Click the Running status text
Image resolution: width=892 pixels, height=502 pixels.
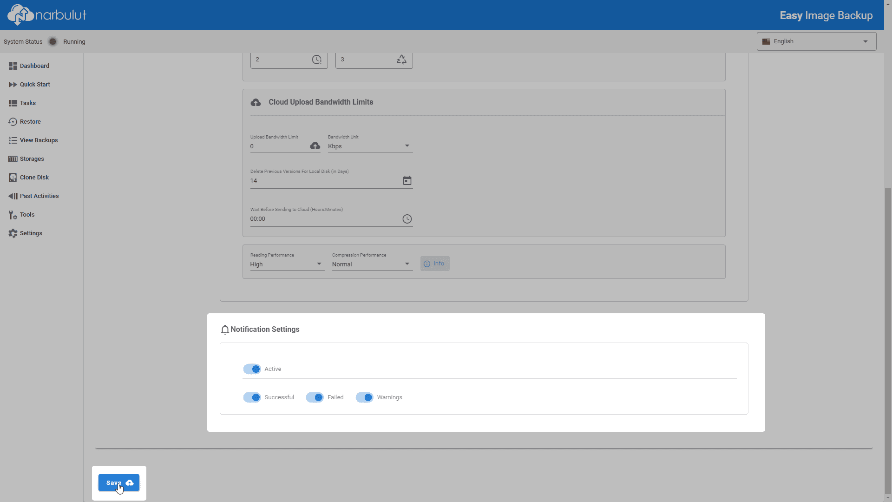[x=74, y=42]
